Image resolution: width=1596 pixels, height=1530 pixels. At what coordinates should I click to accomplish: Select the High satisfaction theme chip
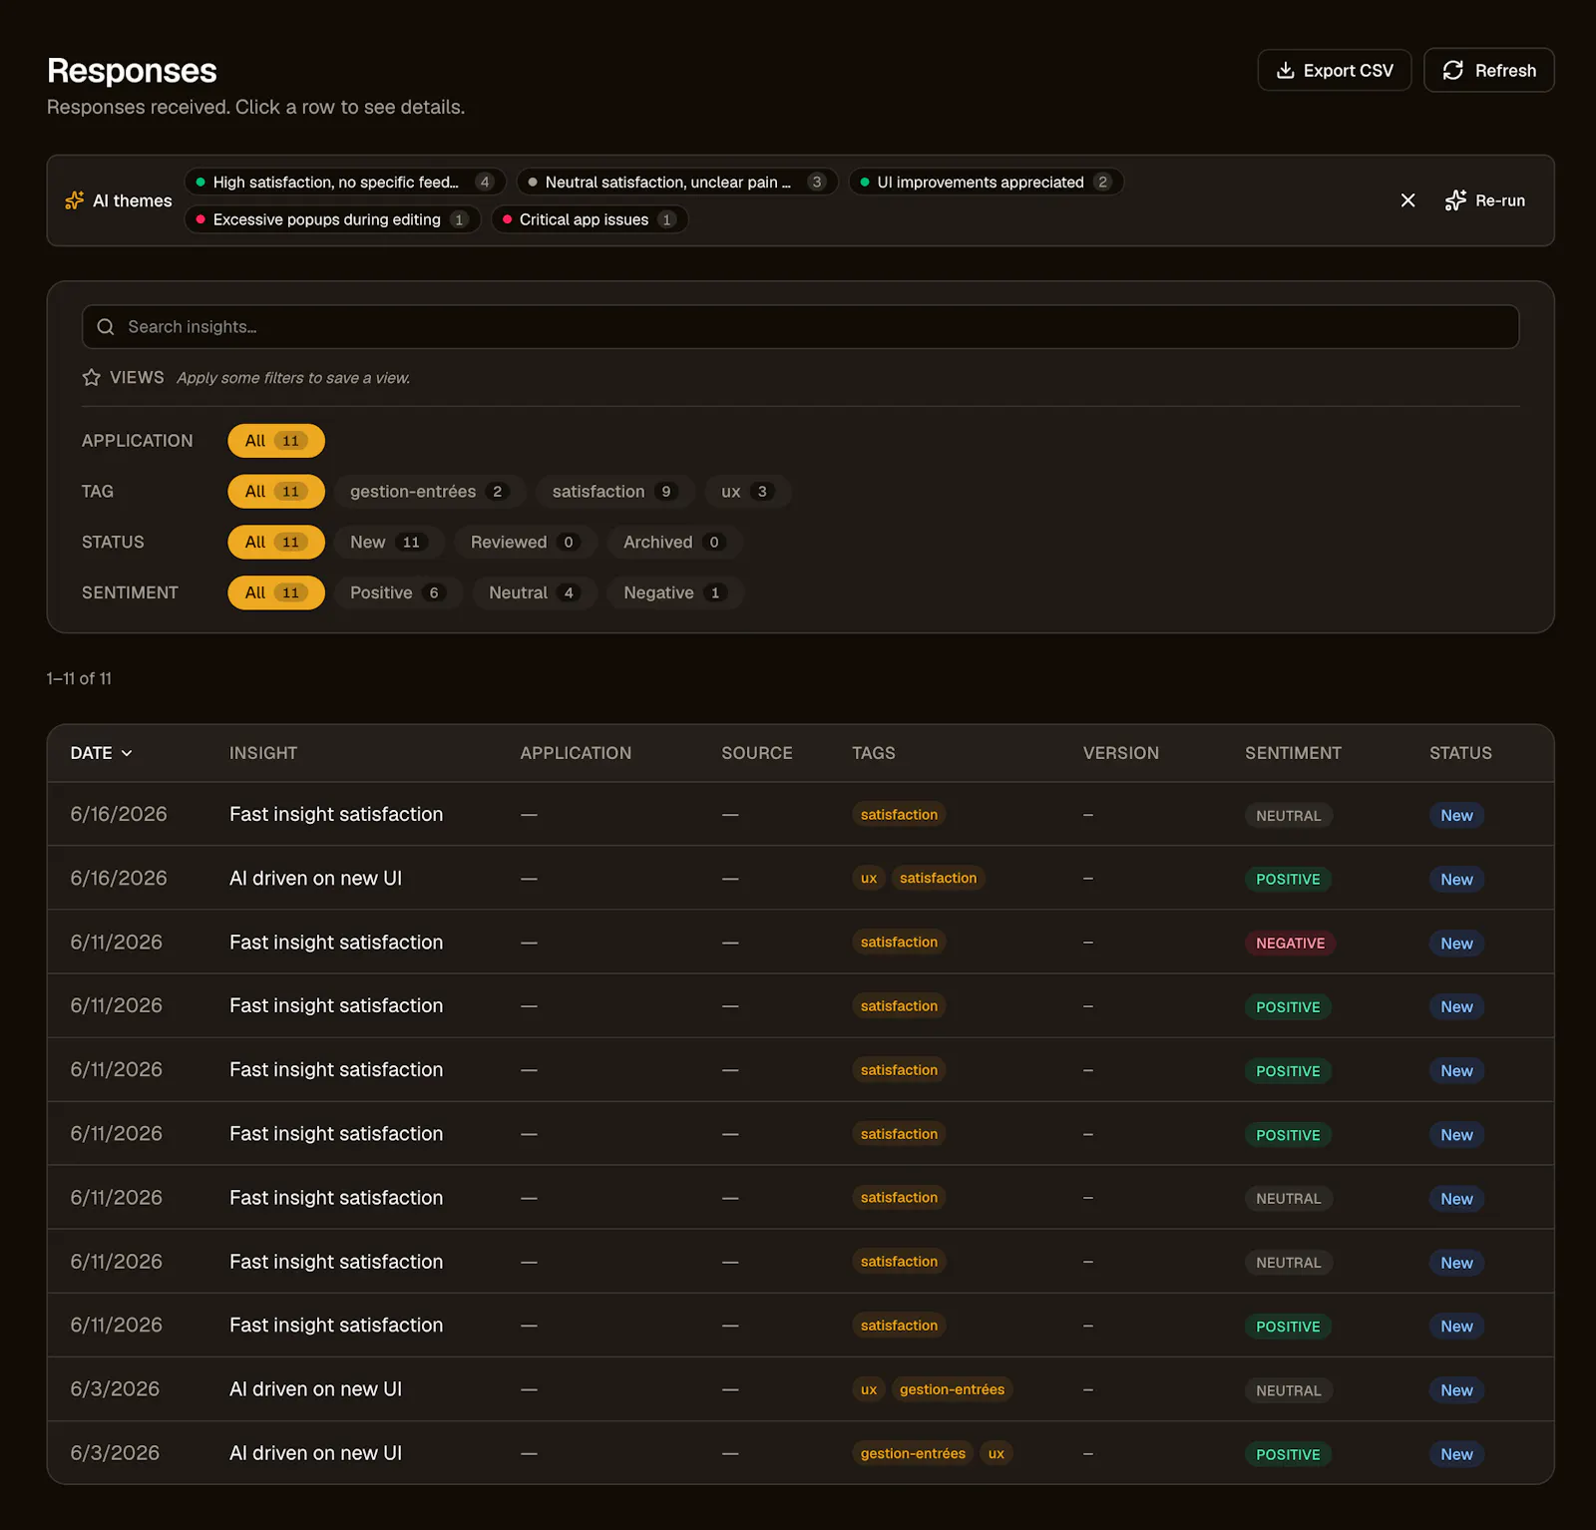pos(345,182)
